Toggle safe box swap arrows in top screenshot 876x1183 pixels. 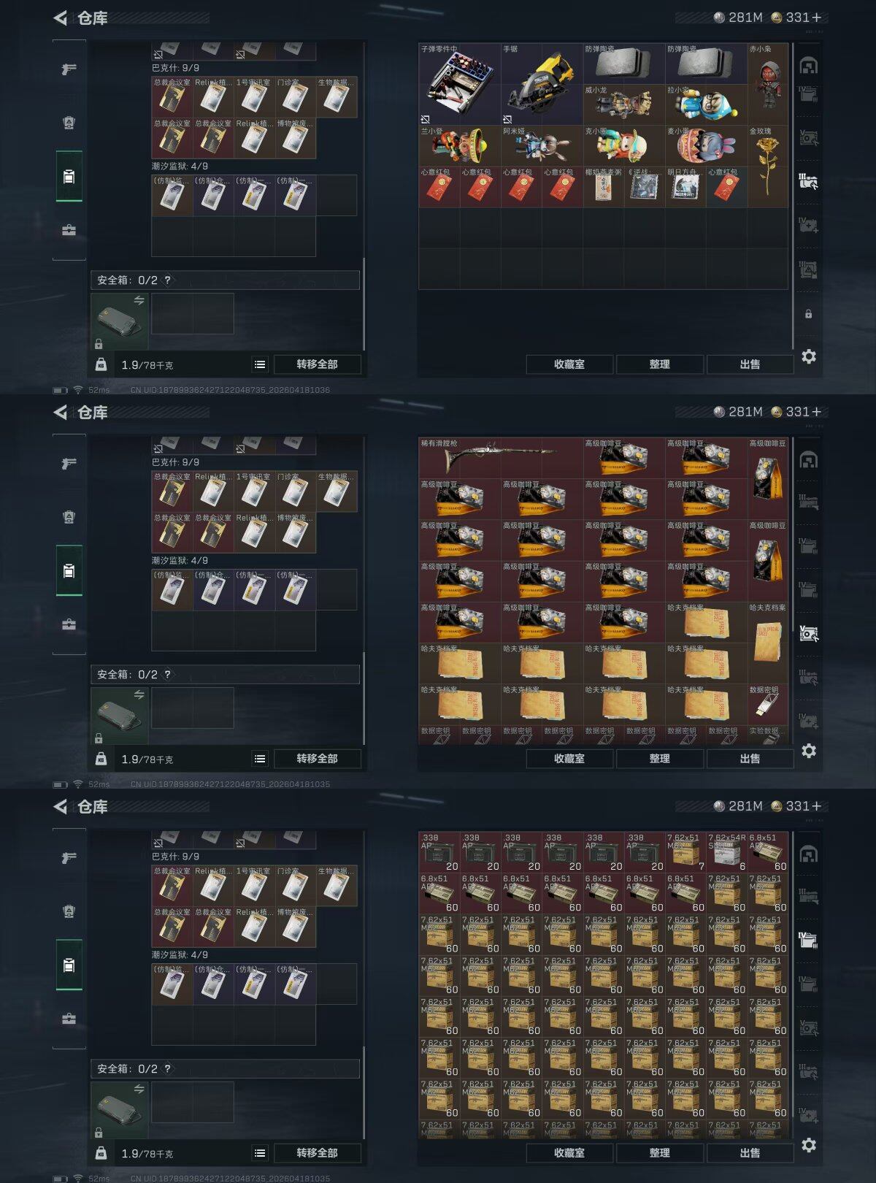tap(139, 300)
